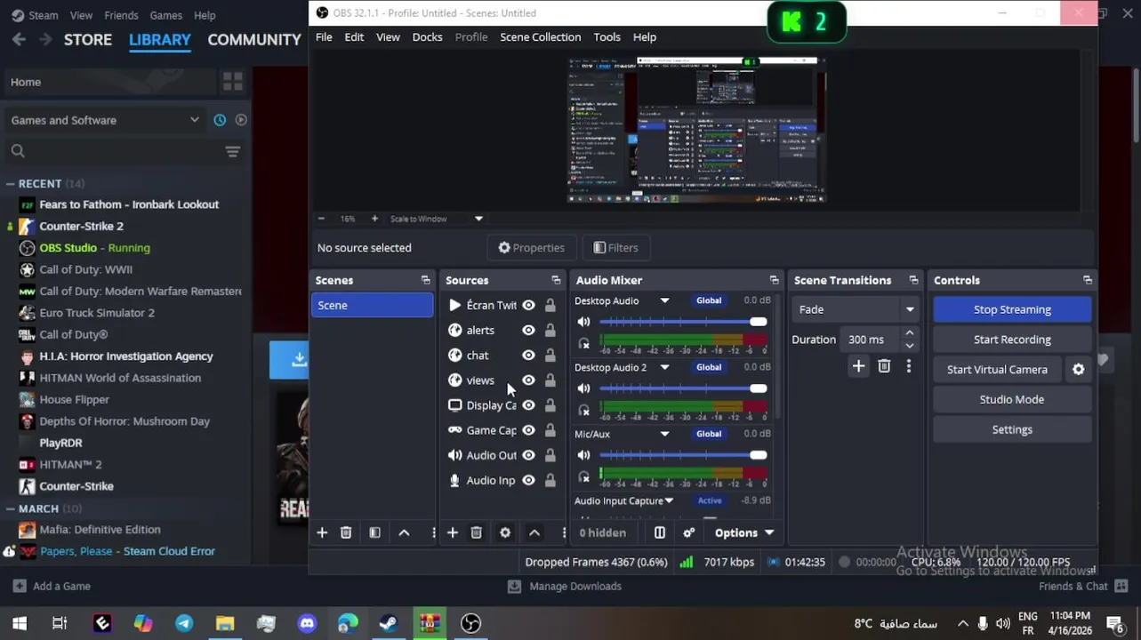Toggle lock on alerts source
This screenshot has height=640, width=1141.
[x=550, y=330]
